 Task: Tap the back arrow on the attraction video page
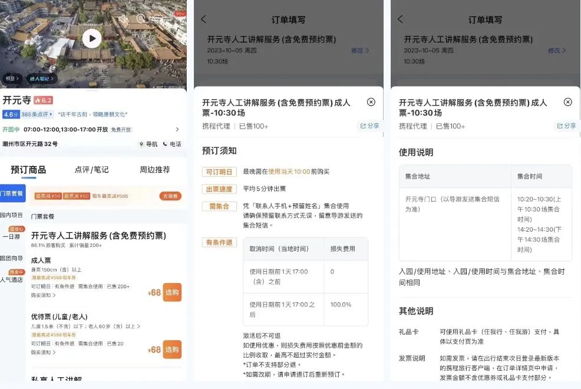[x=7, y=19]
